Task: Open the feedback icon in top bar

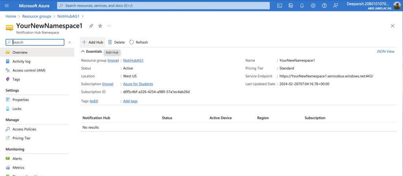Action: pyautogui.click(x=335, y=6)
